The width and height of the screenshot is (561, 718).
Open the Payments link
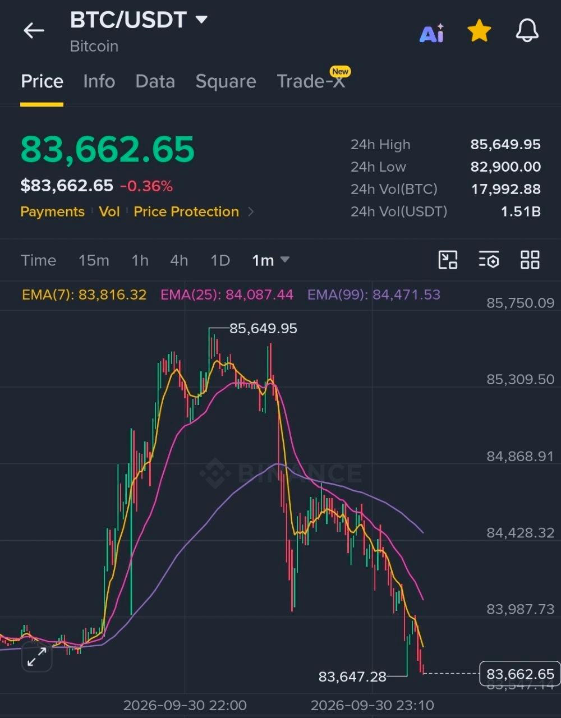point(52,211)
